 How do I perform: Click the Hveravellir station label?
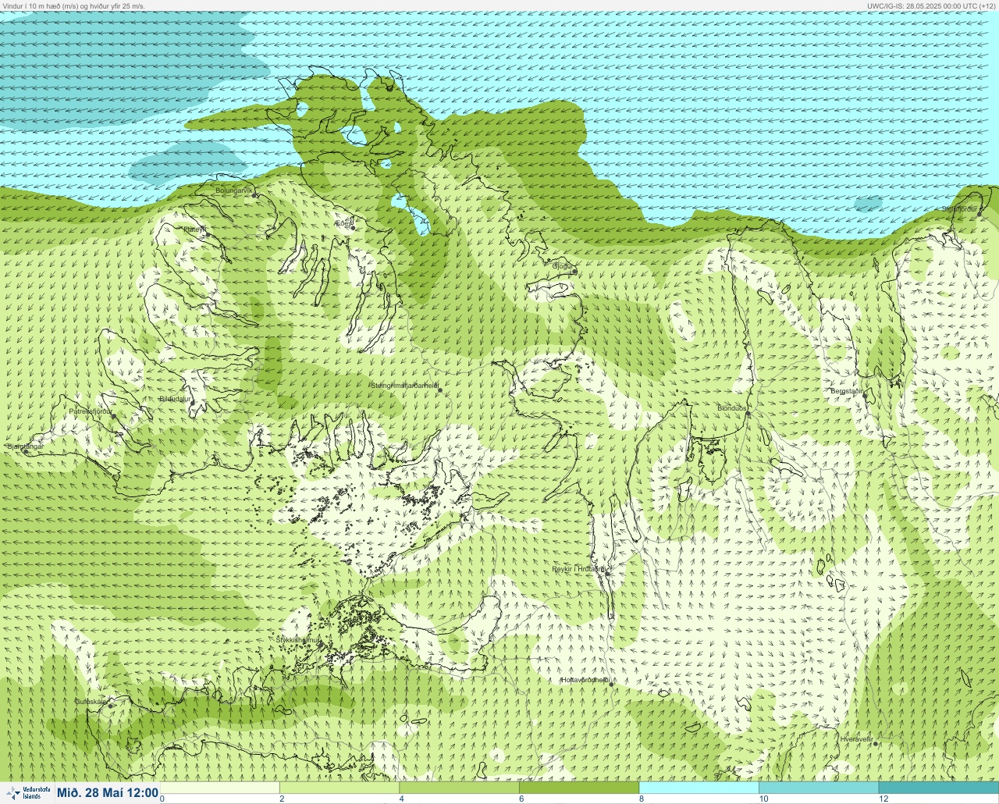tap(856, 738)
